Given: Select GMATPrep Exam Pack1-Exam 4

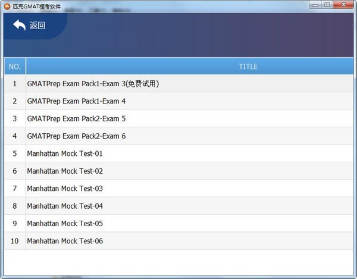Looking at the screenshot, I should 76,101.
